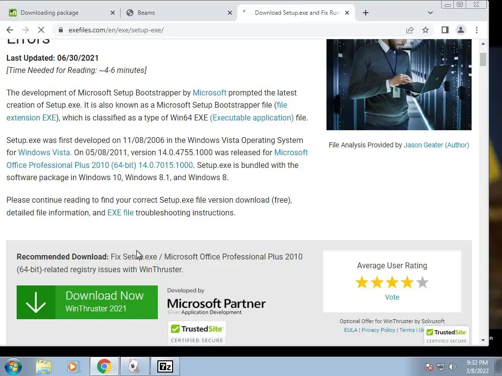
Task: Open volume control in system tray
Action: 452,367
